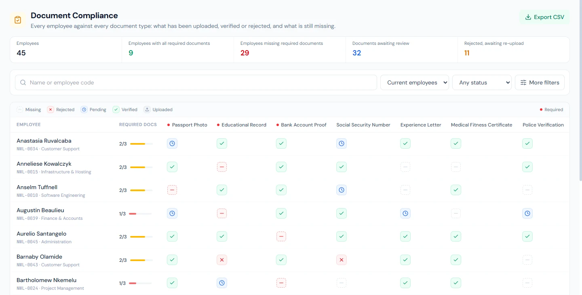The width and height of the screenshot is (582, 295).
Task: Click Aurelio Santangelo's missing Bank Account Proof icon
Action: click(x=281, y=236)
